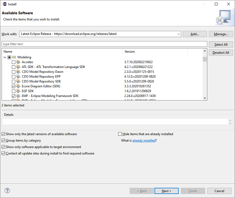The height and width of the screenshot is (198, 235).
Task: Click the Select All button
Action: click(221, 45)
